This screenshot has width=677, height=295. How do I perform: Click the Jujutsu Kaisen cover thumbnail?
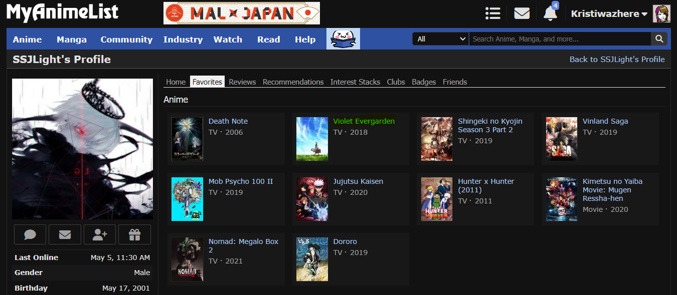click(312, 199)
